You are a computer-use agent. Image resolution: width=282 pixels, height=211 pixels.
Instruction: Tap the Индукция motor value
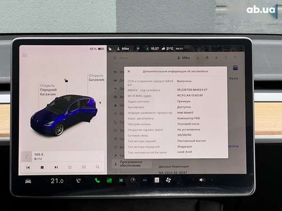tap(185, 147)
